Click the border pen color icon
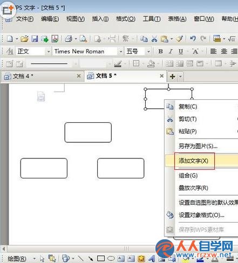 [118, 64]
